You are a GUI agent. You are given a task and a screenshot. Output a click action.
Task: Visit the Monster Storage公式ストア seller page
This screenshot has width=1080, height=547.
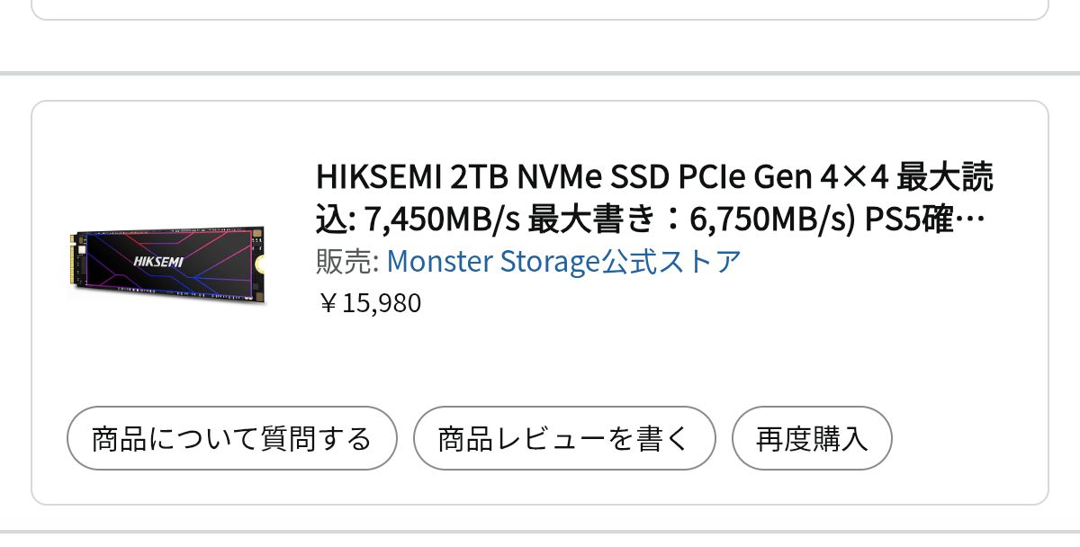(x=563, y=262)
